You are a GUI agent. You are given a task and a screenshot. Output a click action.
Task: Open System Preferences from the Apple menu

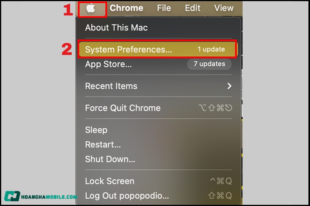(128, 49)
